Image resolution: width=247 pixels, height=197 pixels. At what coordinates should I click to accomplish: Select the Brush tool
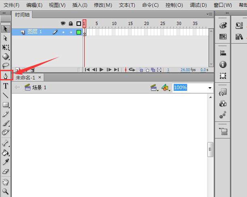click(6, 123)
